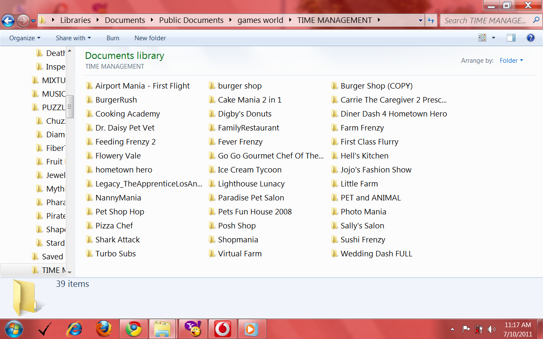Click the refresh icon beside the address bar
This screenshot has height=339, width=543.
pyautogui.click(x=431, y=20)
